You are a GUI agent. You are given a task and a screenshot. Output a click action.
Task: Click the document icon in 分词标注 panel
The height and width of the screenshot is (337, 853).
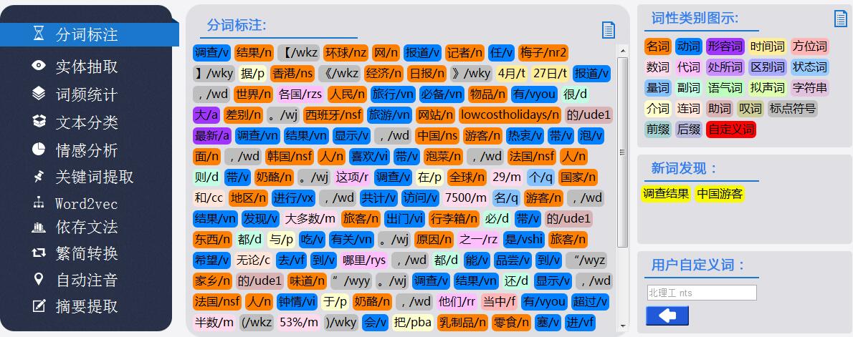tap(608, 30)
